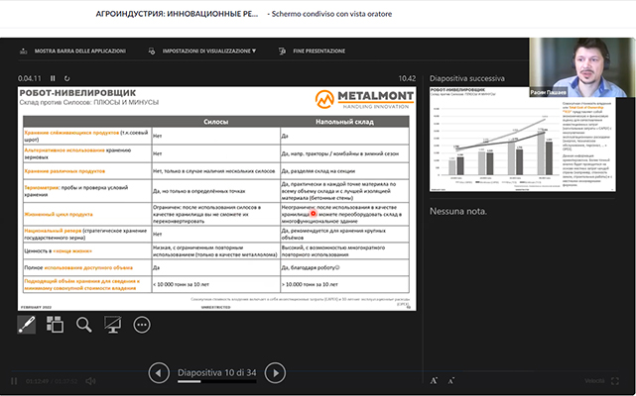Click the Nessuna nota notes area
Screen dimensions: 636x396
pos(454,212)
